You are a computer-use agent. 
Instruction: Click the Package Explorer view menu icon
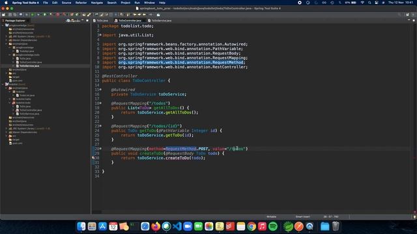[78, 20]
